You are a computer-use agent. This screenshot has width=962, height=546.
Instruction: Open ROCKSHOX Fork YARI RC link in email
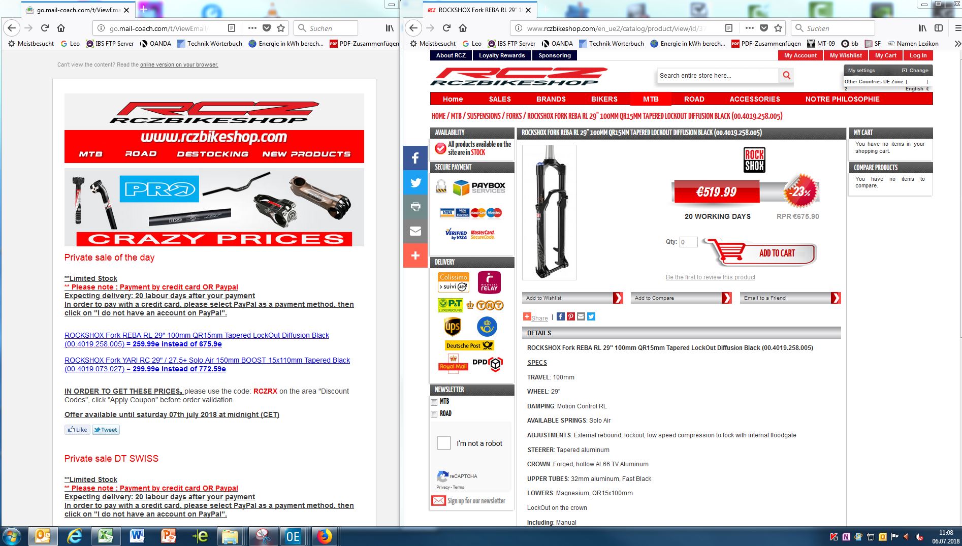point(207,365)
